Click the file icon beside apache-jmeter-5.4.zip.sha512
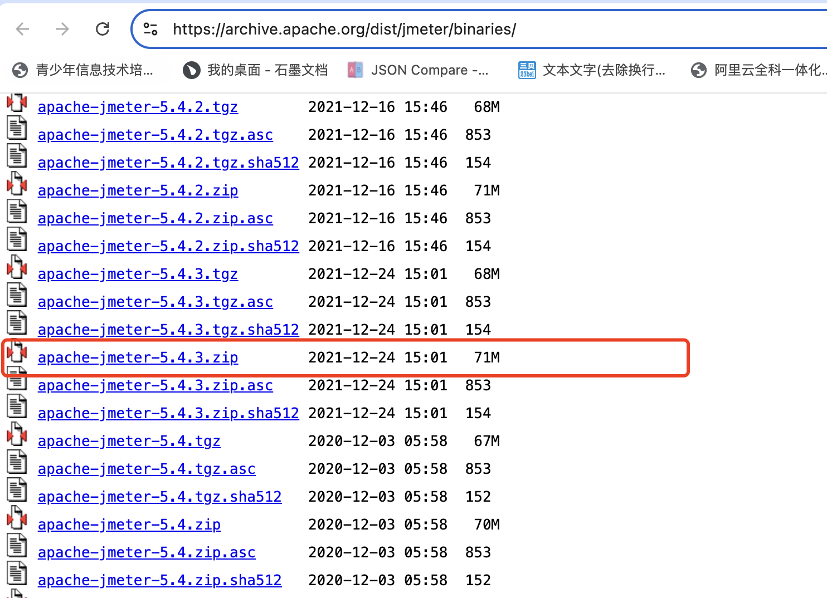 [17, 573]
